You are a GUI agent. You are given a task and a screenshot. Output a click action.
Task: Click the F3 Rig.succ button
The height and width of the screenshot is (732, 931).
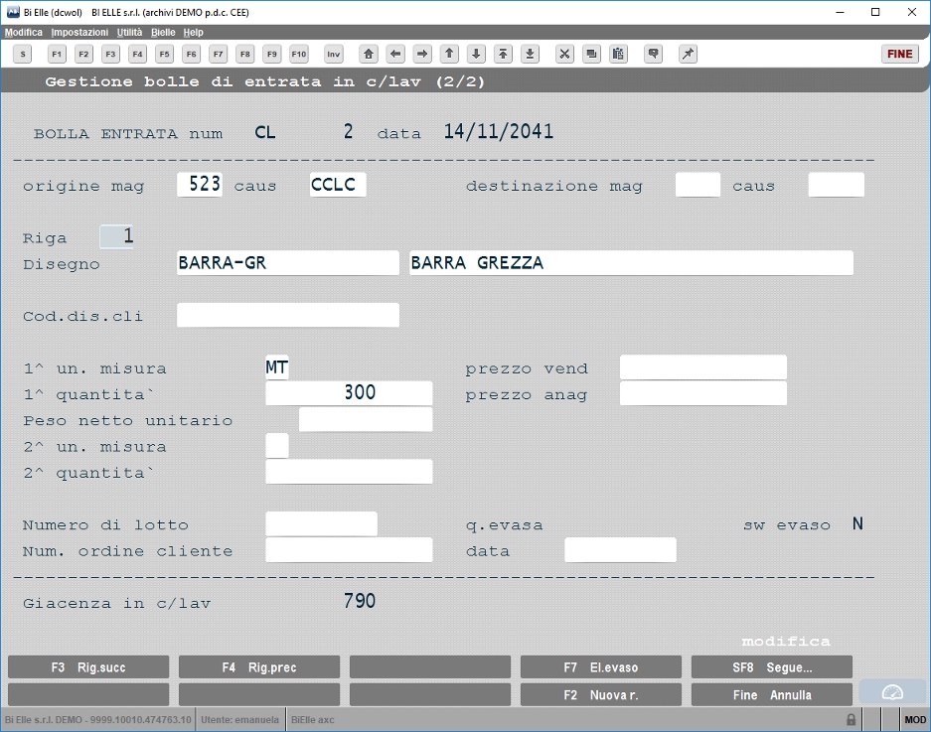88,667
